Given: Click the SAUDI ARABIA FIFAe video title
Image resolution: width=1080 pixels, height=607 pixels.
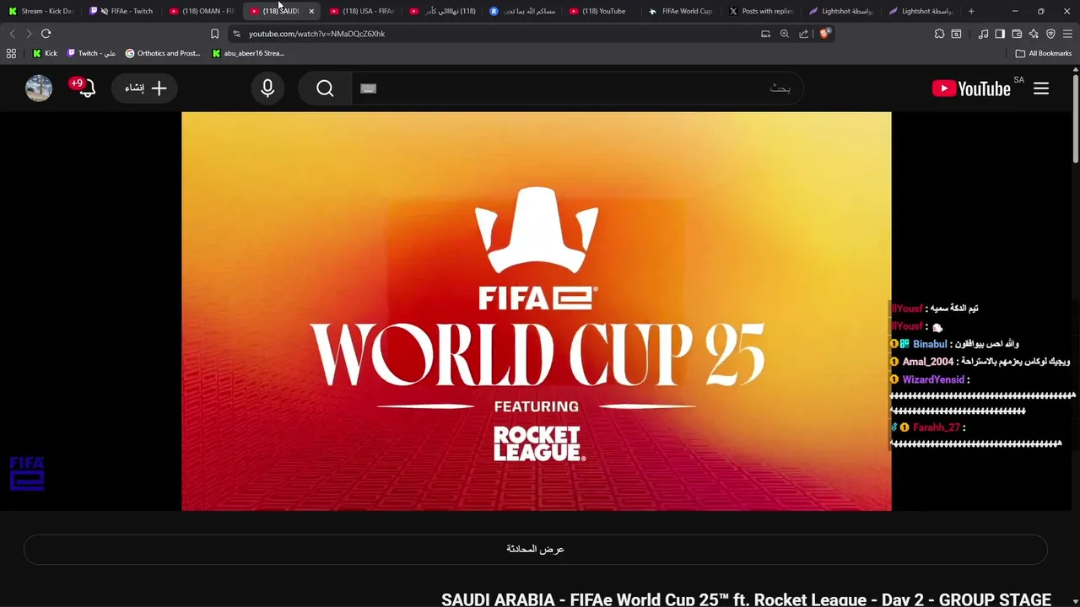Looking at the screenshot, I should click(x=746, y=599).
